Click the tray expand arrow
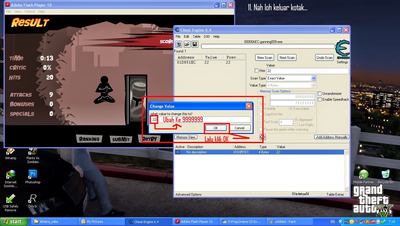Viewport: 400px width, 226px height. pos(341,222)
